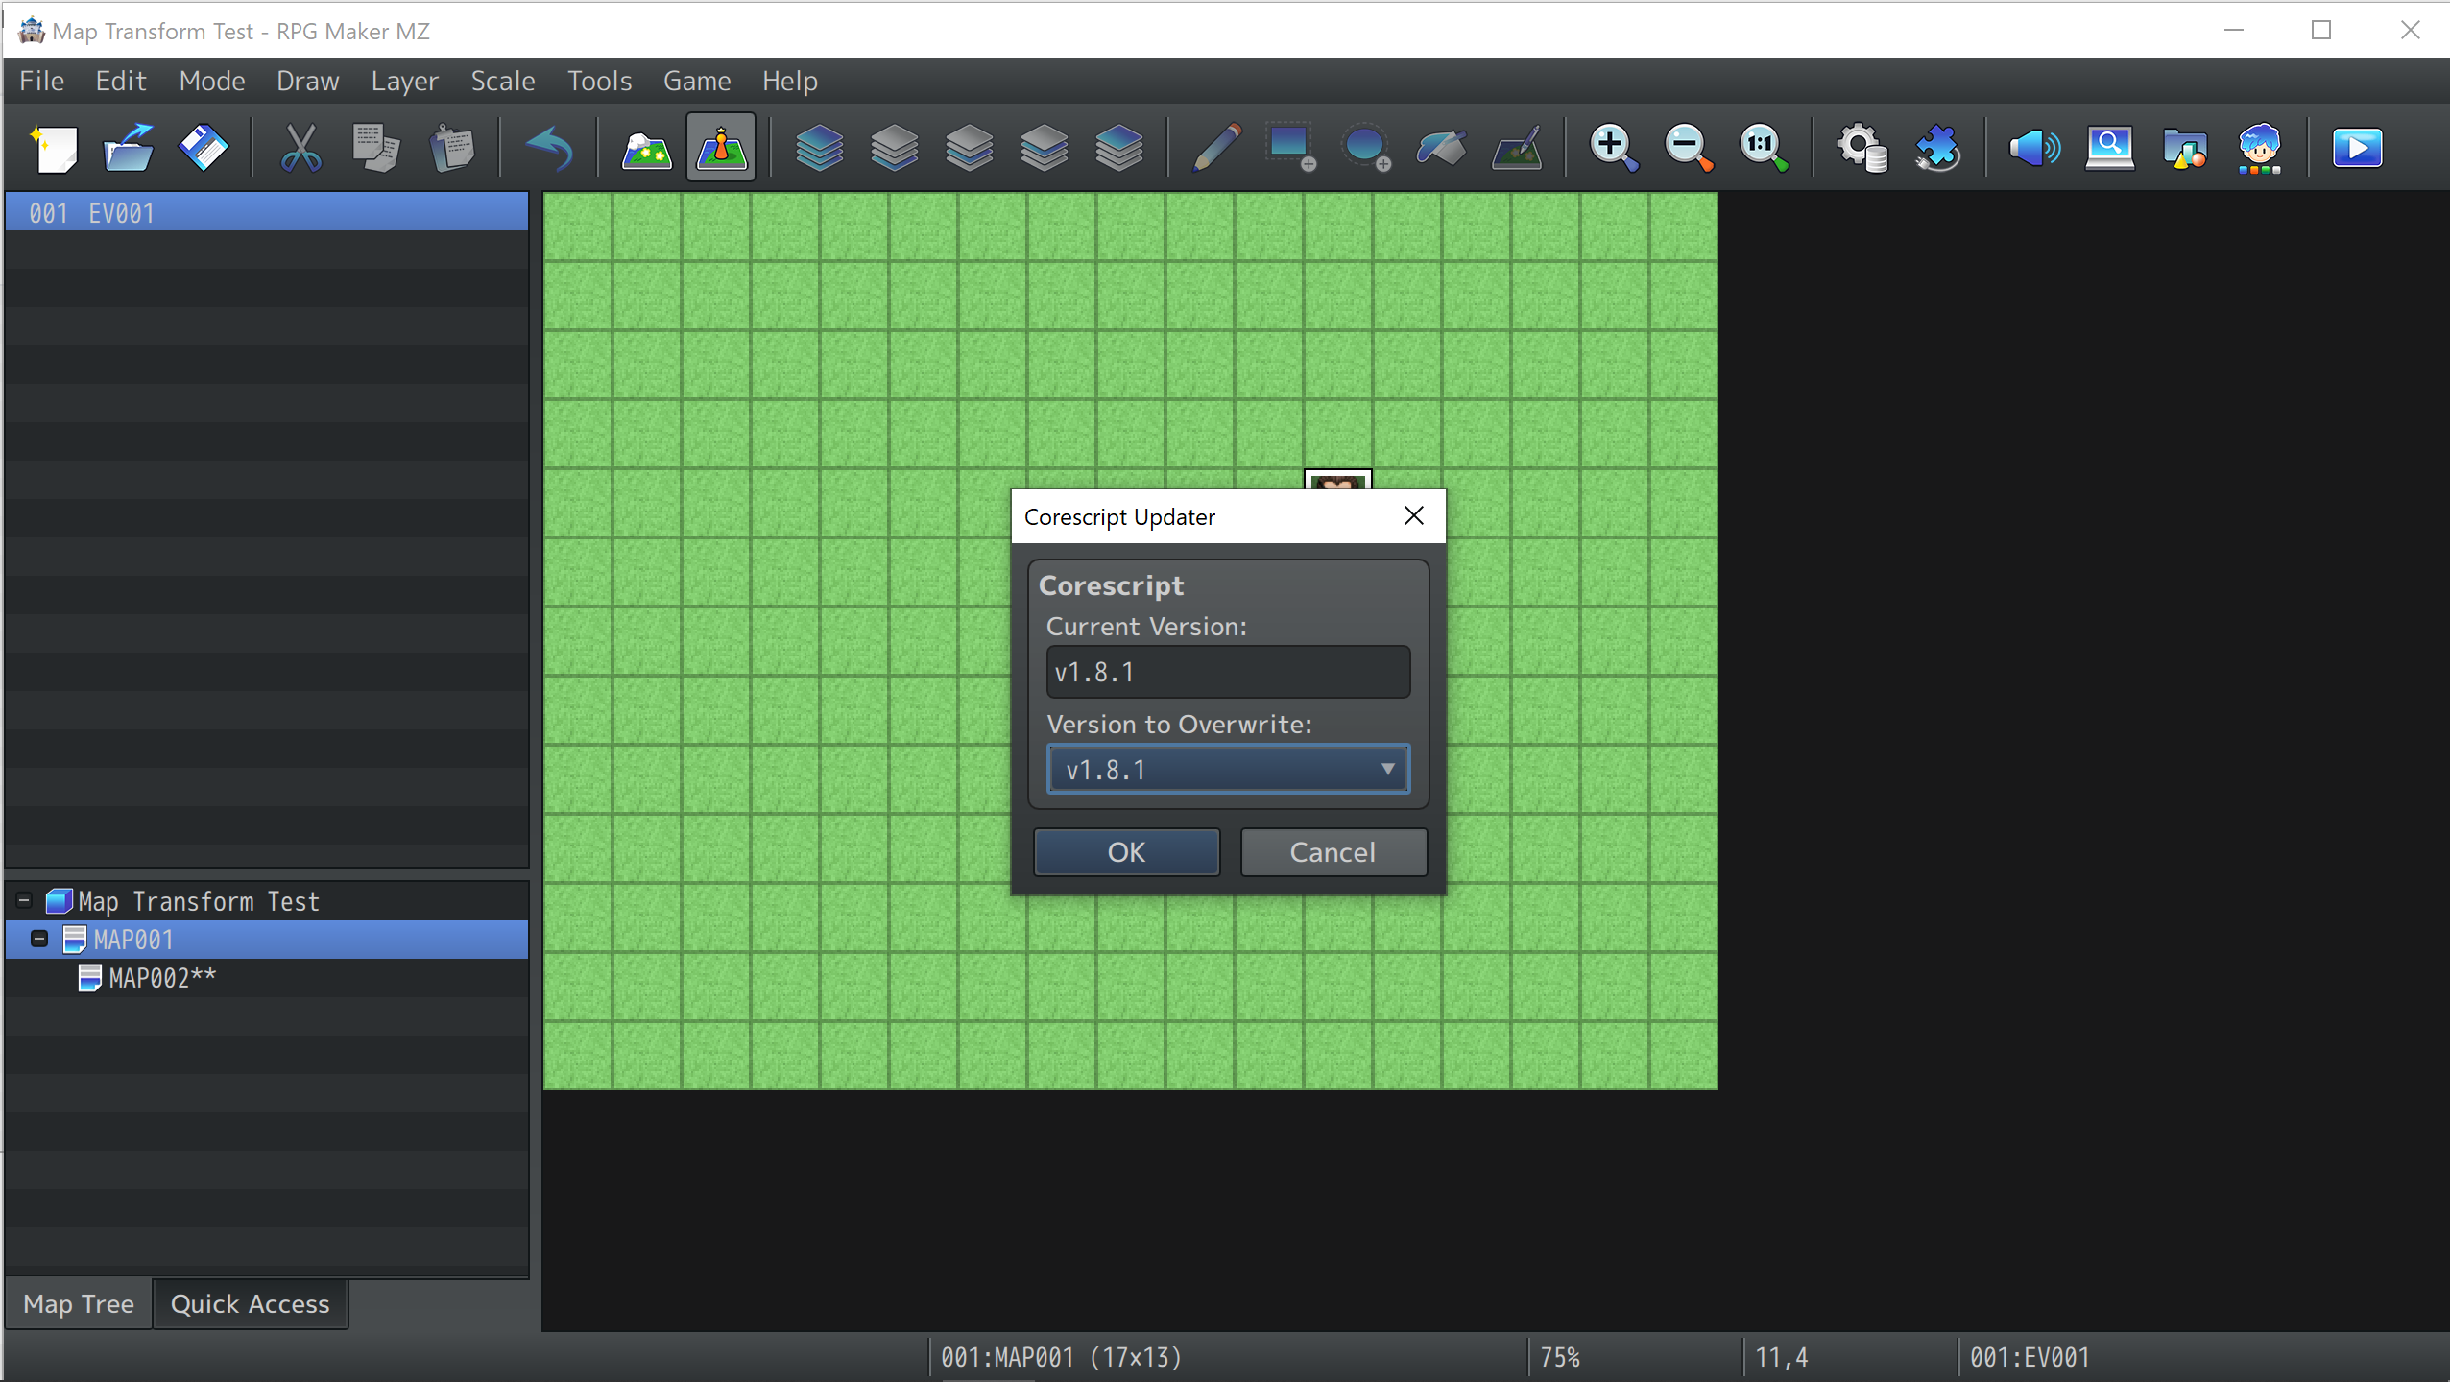Open the Edit menu
The image size is (2450, 1382).
pos(121,81)
